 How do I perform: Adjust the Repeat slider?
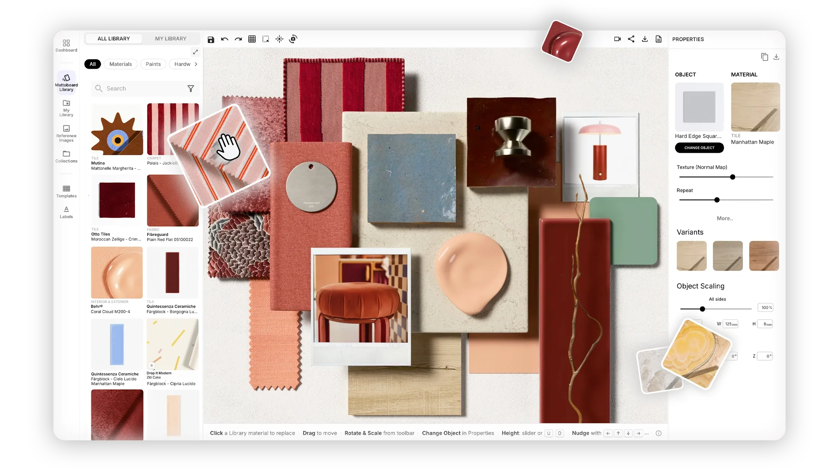(726, 200)
